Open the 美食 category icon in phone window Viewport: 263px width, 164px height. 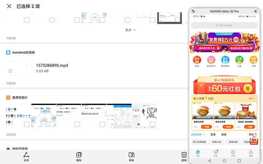tap(197, 60)
